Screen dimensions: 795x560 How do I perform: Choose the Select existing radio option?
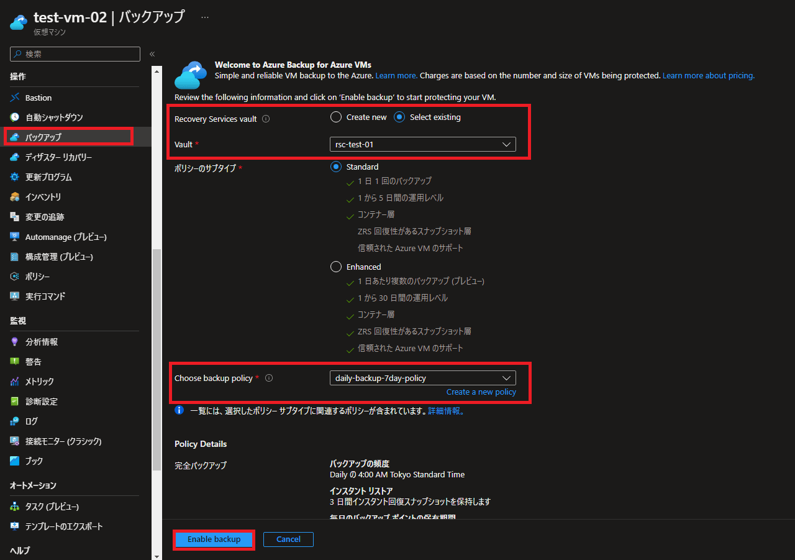point(399,117)
